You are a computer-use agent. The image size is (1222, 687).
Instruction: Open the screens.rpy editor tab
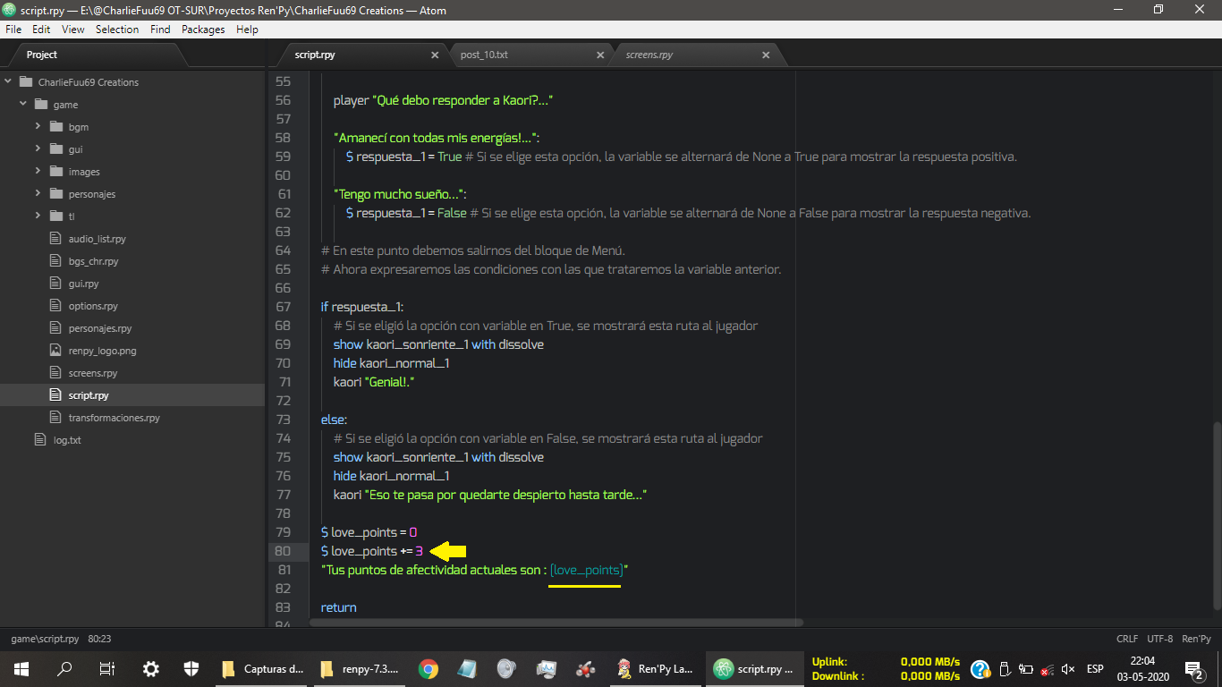coord(649,55)
